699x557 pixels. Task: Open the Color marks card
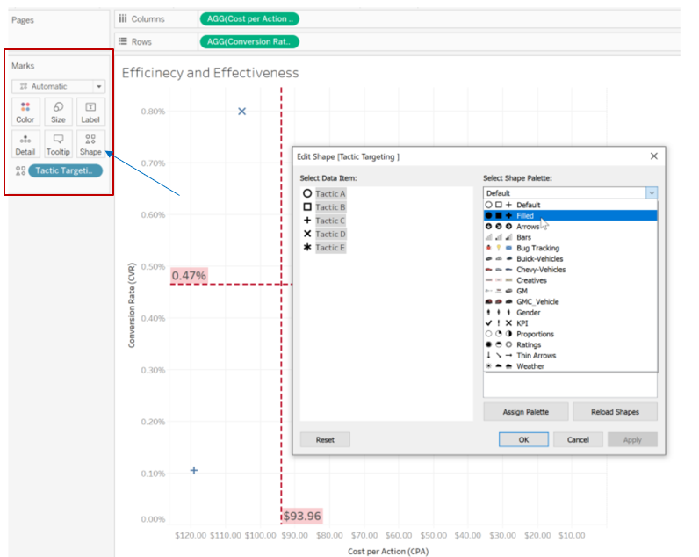pos(25,112)
